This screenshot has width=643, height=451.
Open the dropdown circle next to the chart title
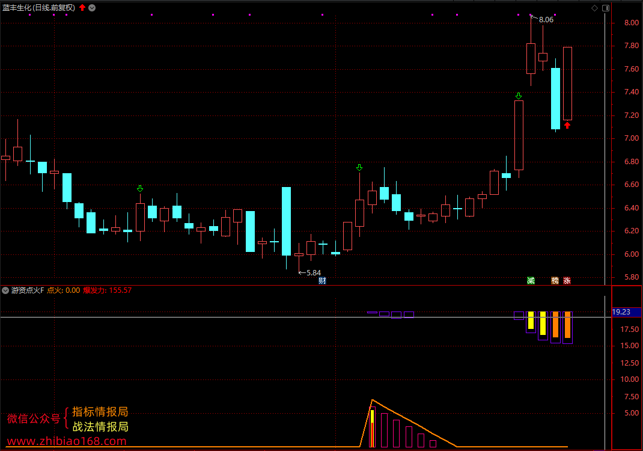(93, 8)
